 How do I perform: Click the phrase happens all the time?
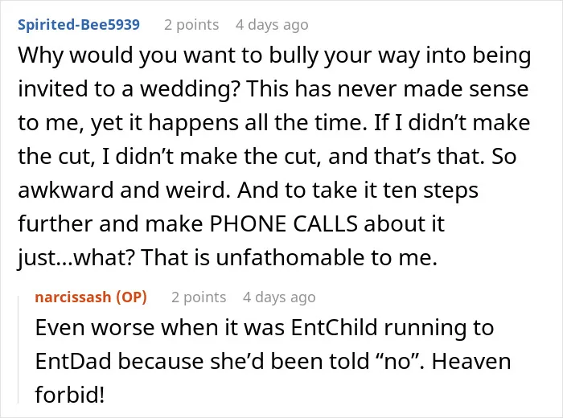[258, 123]
